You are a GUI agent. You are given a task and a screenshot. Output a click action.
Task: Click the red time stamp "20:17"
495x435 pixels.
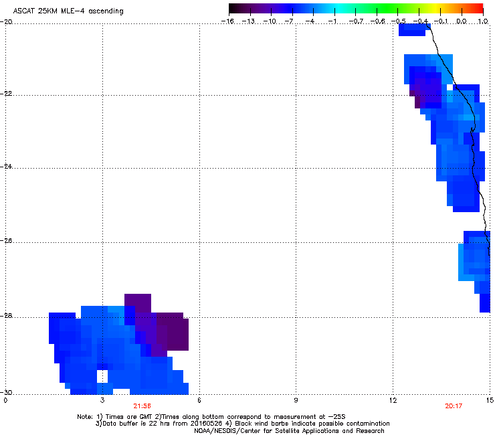454,406
